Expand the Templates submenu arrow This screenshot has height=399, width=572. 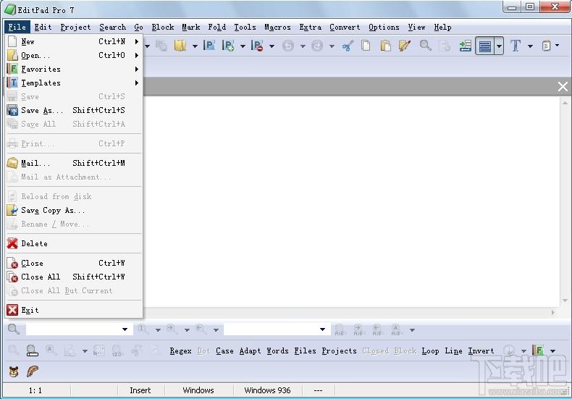point(136,83)
